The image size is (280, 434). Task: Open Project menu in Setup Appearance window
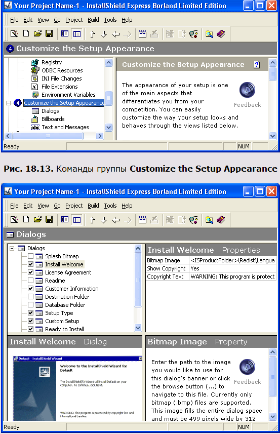click(x=74, y=20)
